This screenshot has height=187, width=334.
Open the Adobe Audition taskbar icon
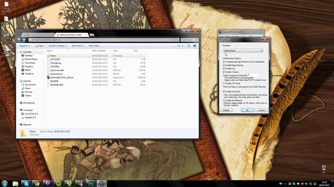[91, 183]
